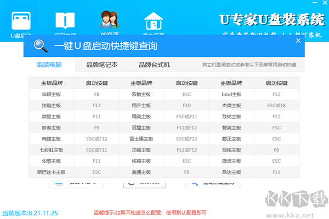
Task: Click the F11 key for 昂达主板
Action: 276,172
